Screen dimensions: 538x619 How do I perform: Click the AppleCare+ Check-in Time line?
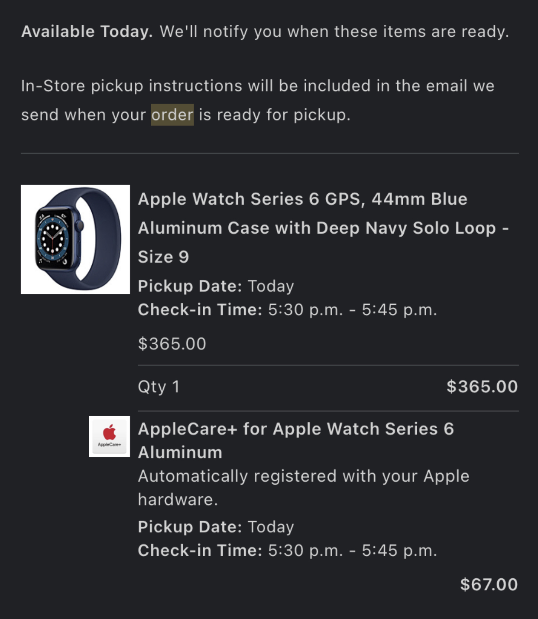[x=287, y=551]
